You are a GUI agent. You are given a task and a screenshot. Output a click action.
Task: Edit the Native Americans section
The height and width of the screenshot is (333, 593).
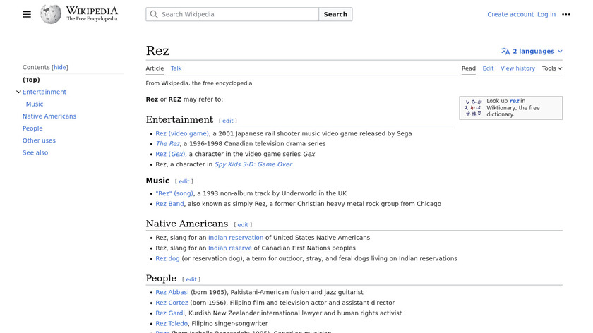pos(243,225)
